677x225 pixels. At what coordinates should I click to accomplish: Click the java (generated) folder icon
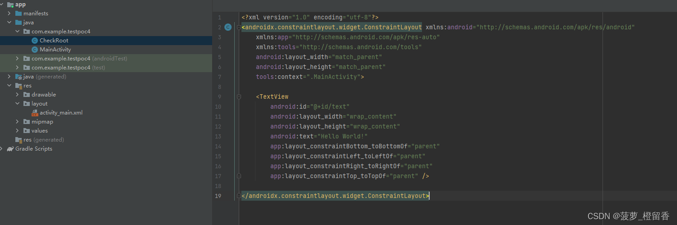[x=19, y=77]
